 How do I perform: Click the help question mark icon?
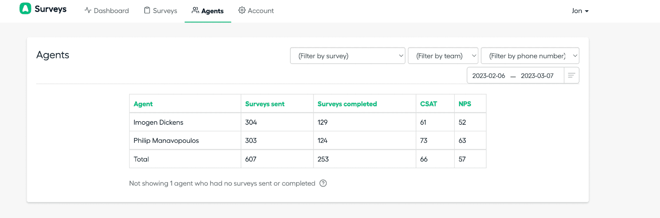(323, 183)
